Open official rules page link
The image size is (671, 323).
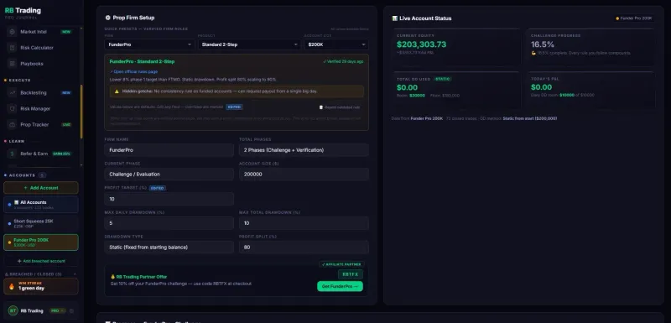pyautogui.click(x=133, y=72)
